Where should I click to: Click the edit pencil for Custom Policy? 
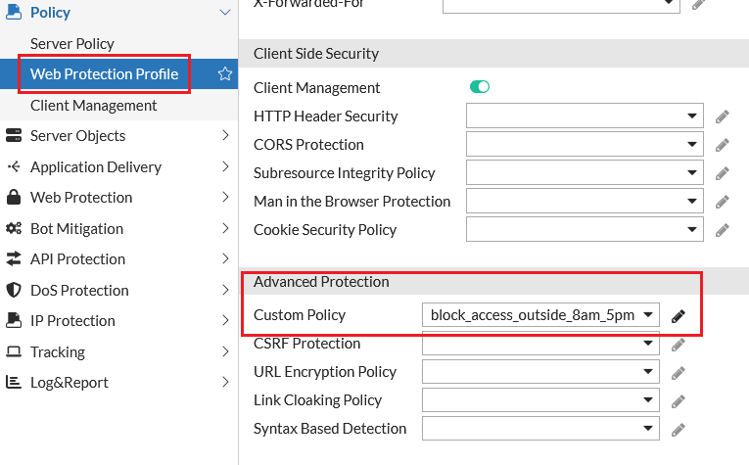(679, 316)
